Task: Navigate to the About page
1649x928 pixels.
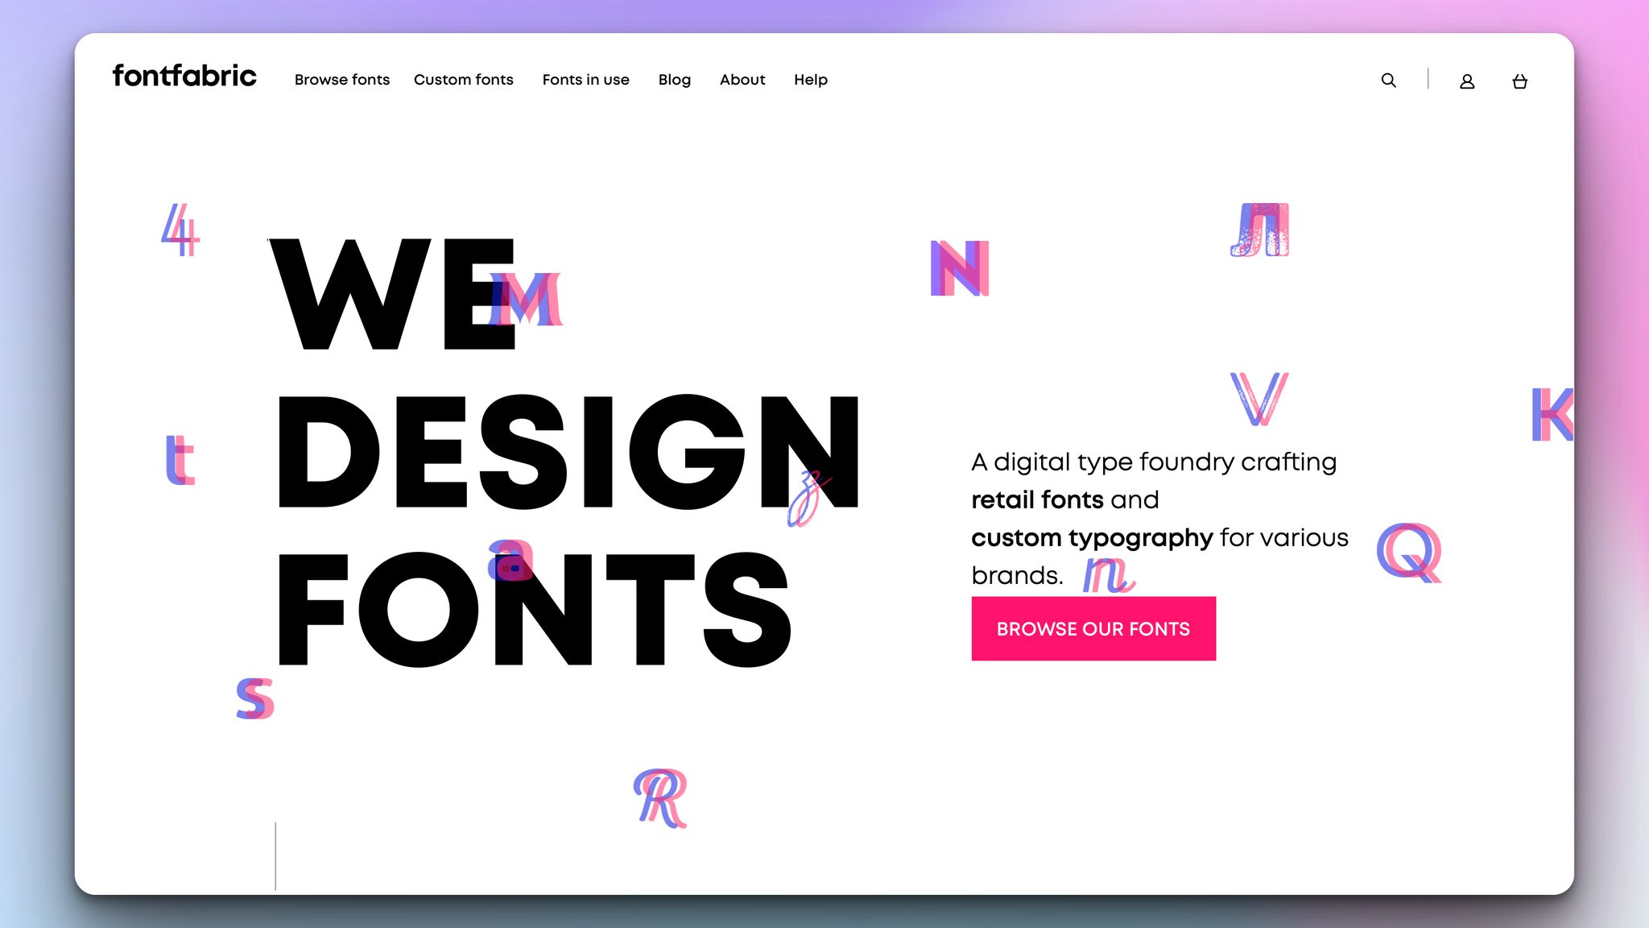Action: tap(742, 79)
